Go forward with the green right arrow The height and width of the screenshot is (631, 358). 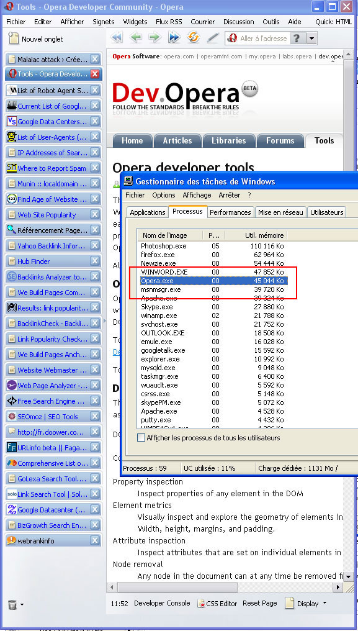pyautogui.click(x=154, y=39)
